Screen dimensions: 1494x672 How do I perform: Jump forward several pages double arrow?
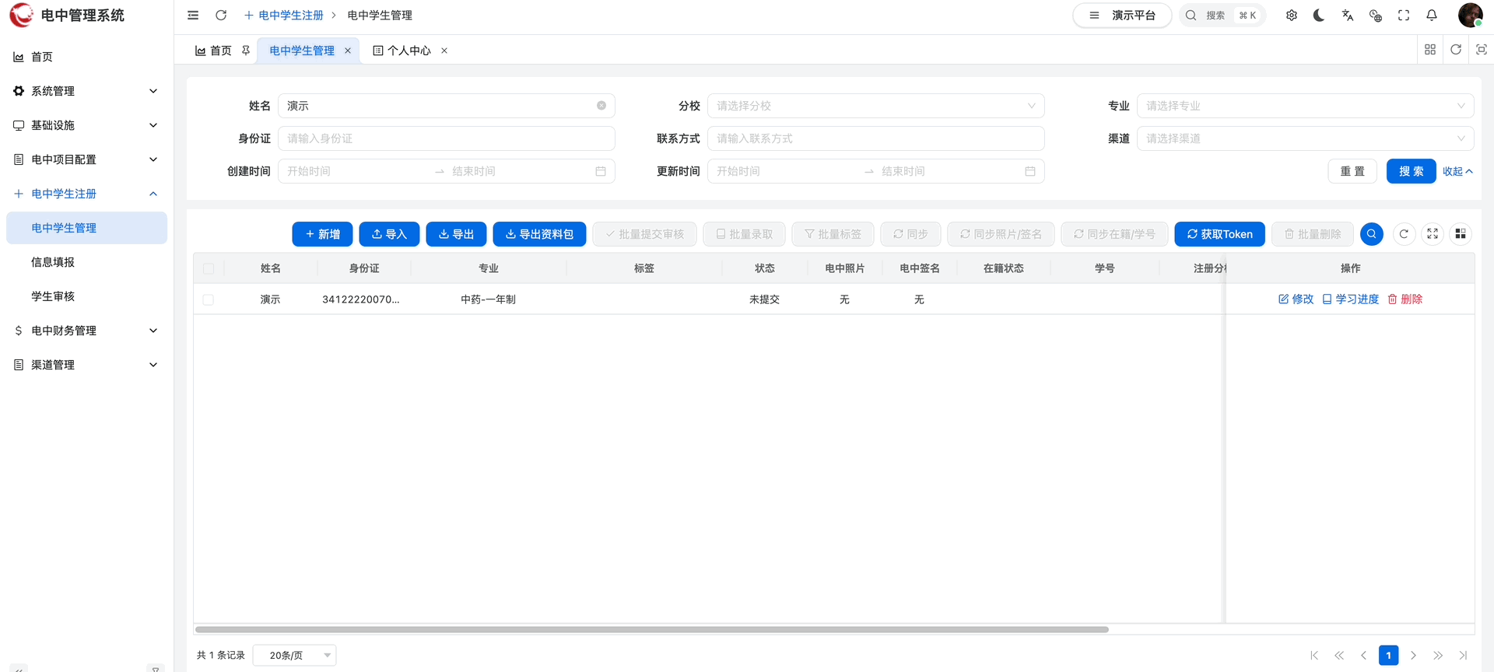pyautogui.click(x=1438, y=656)
